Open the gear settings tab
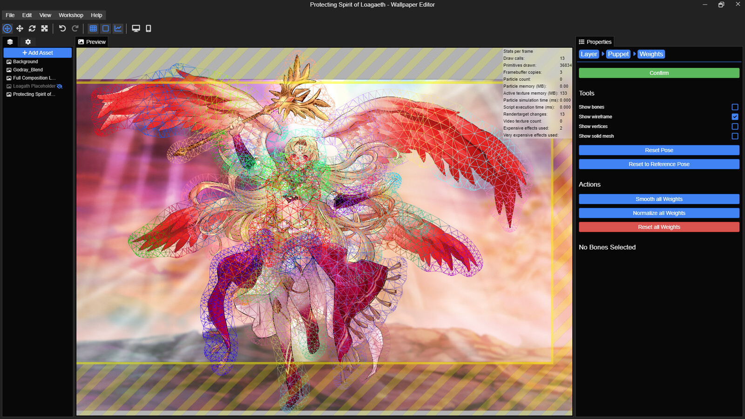Viewport: 745px width, 419px height. coord(28,42)
